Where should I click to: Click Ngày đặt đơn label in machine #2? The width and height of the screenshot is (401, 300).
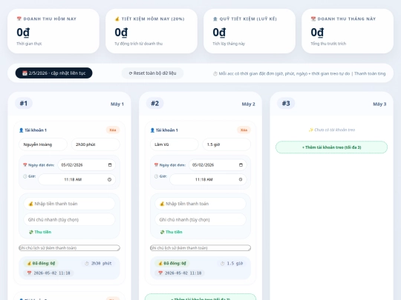[170, 165]
